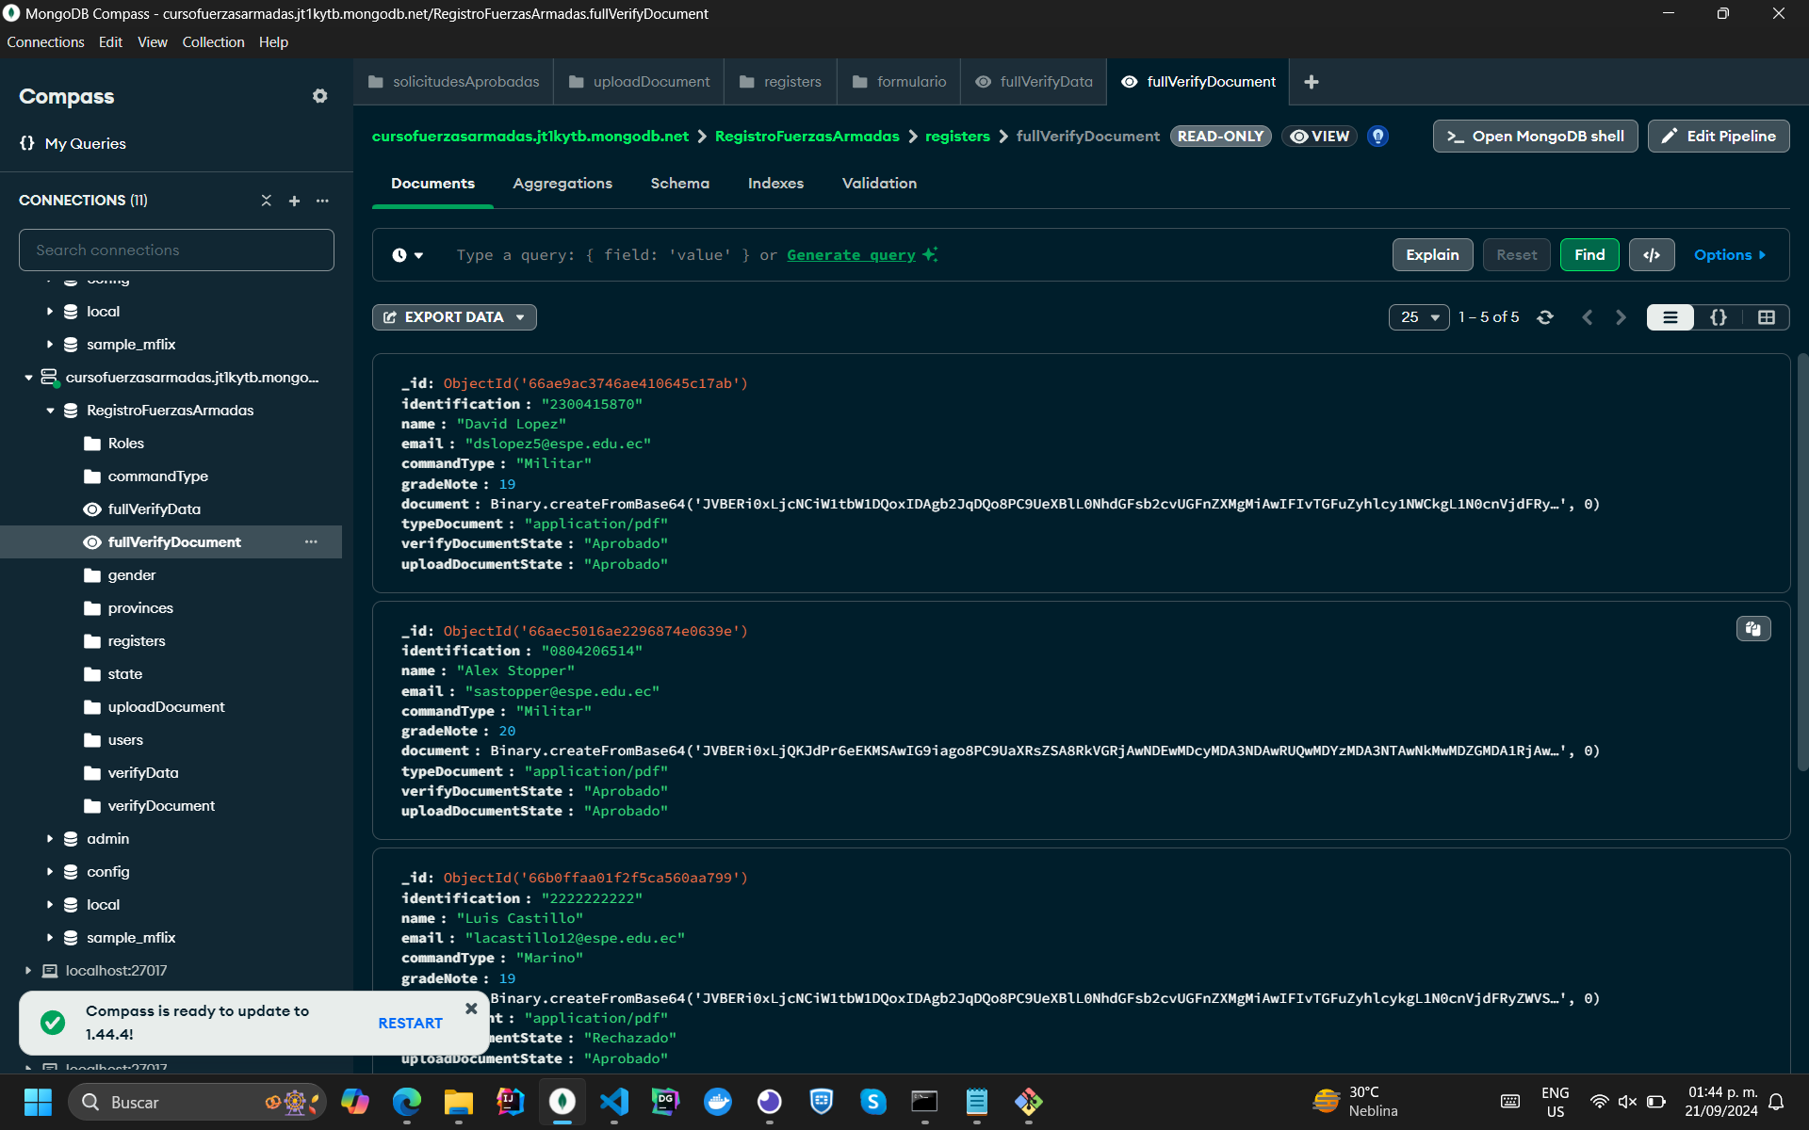Click registers breadcrumb link
Viewport: 1809px width, 1130px height.
click(957, 137)
